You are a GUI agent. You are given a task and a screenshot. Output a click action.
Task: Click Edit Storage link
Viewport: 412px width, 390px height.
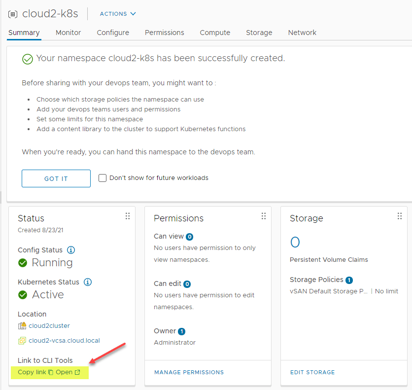[x=312, y=372]
